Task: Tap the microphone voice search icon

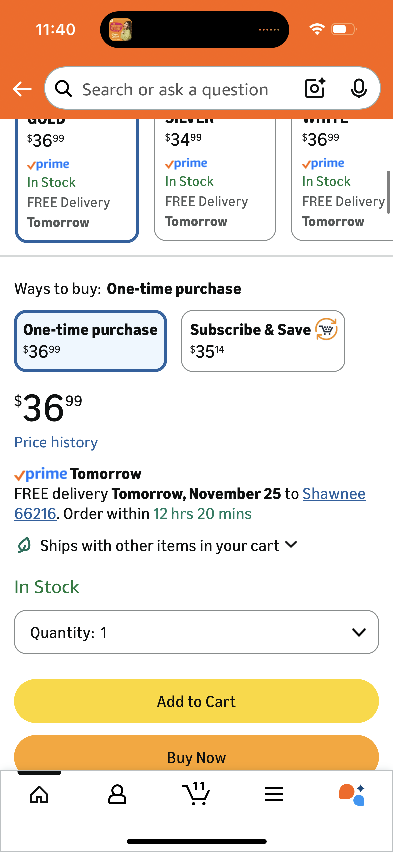Action: click(x=359, y=89)
